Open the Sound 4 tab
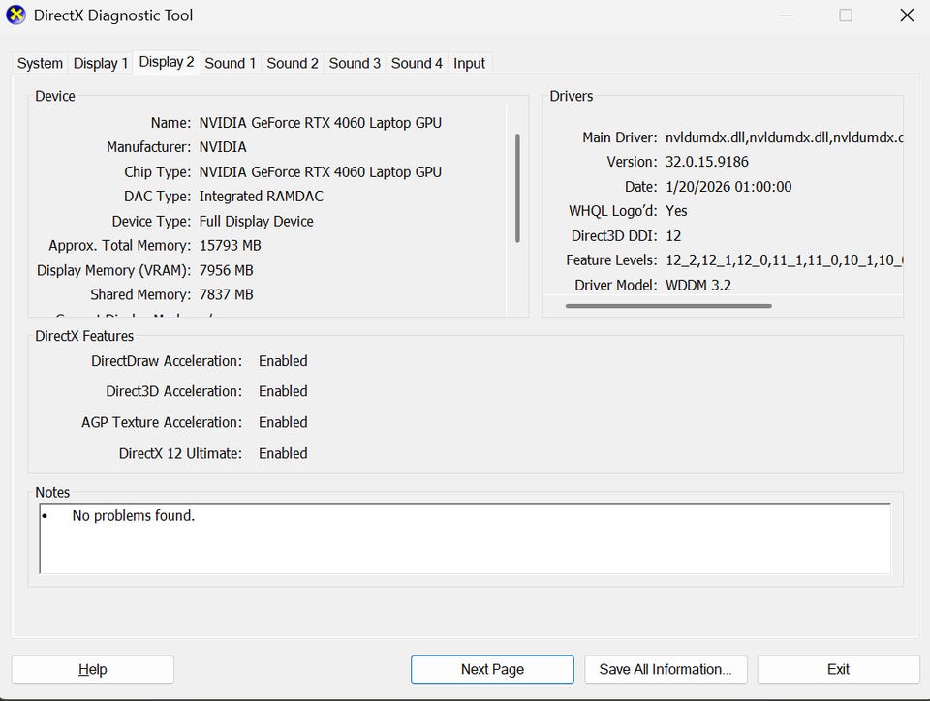Viewport: 930px width, 701px height. click(x=417, y=63)
